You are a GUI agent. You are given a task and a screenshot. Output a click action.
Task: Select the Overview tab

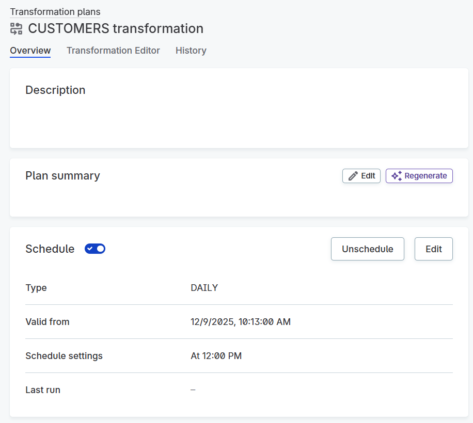tap(30, 50)
